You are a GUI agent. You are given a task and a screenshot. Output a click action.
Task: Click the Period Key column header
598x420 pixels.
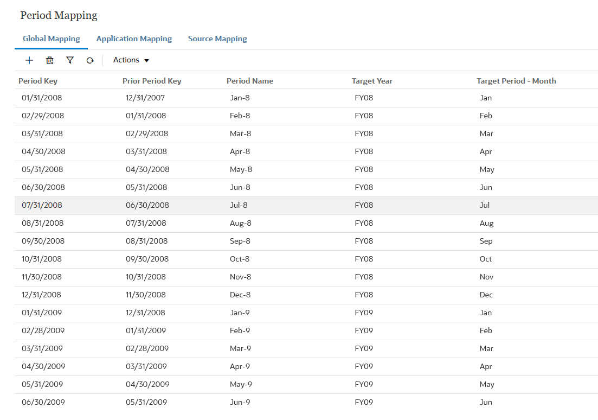[38, 81]
